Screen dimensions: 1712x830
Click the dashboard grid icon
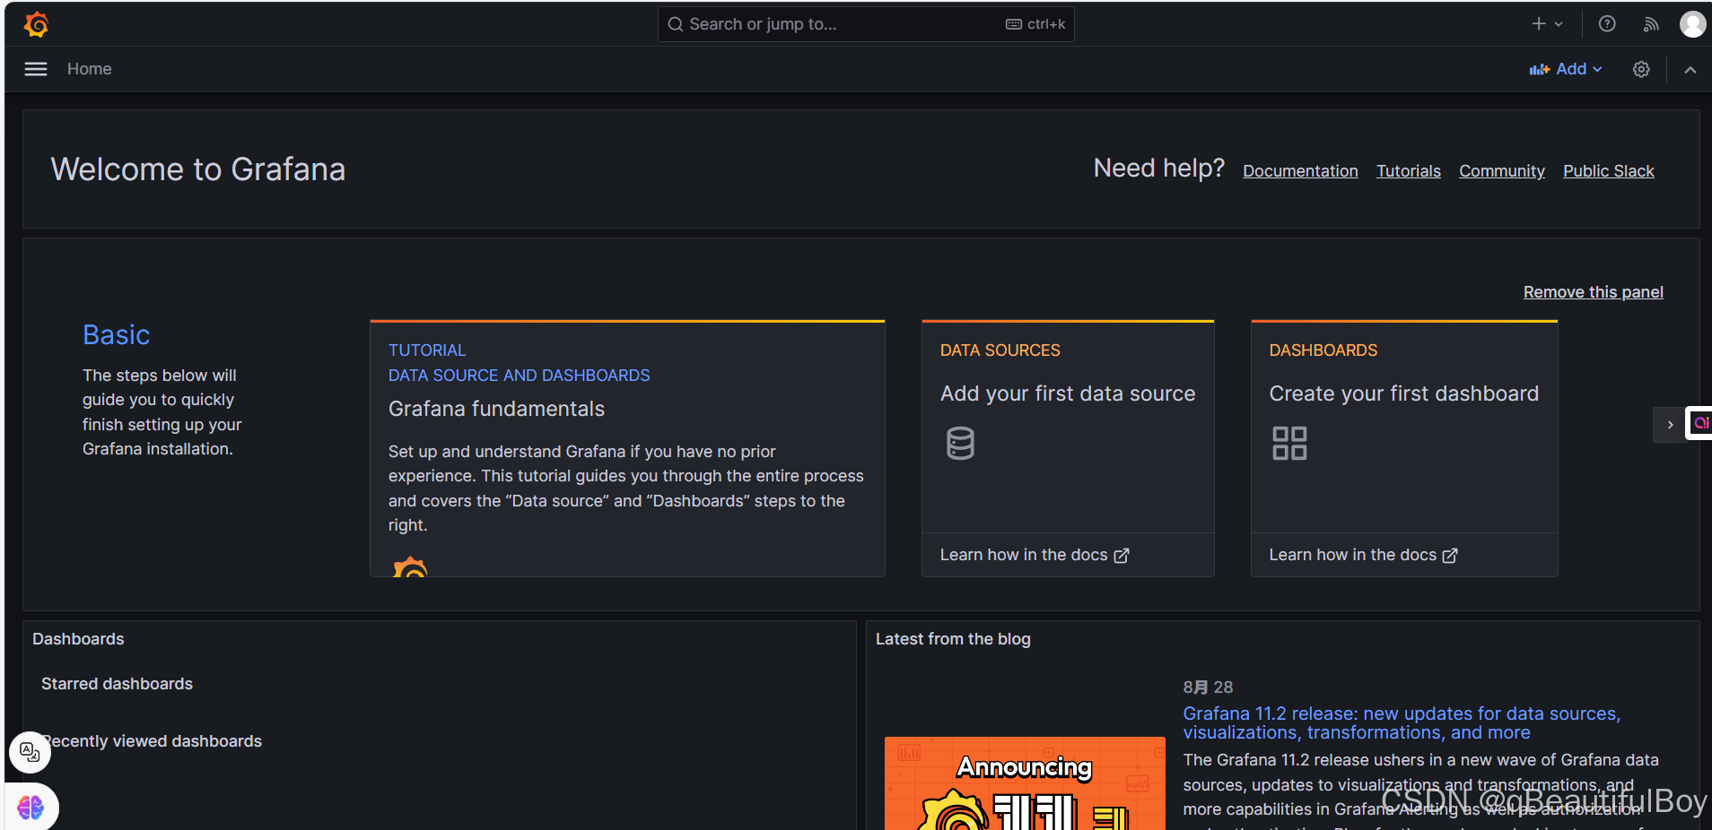pyautogui.click(x=1289, y=443)
